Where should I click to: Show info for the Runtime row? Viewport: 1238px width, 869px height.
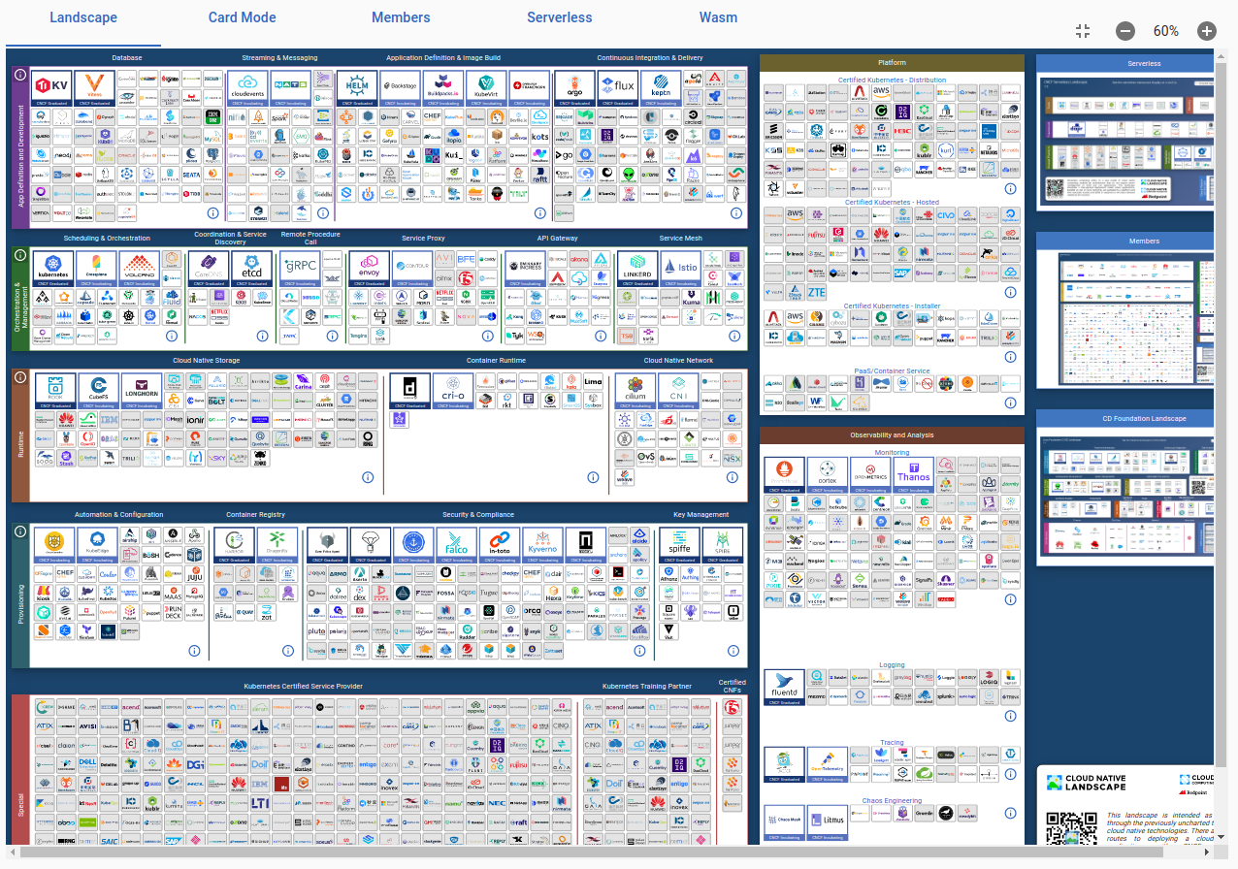(19, 377)
